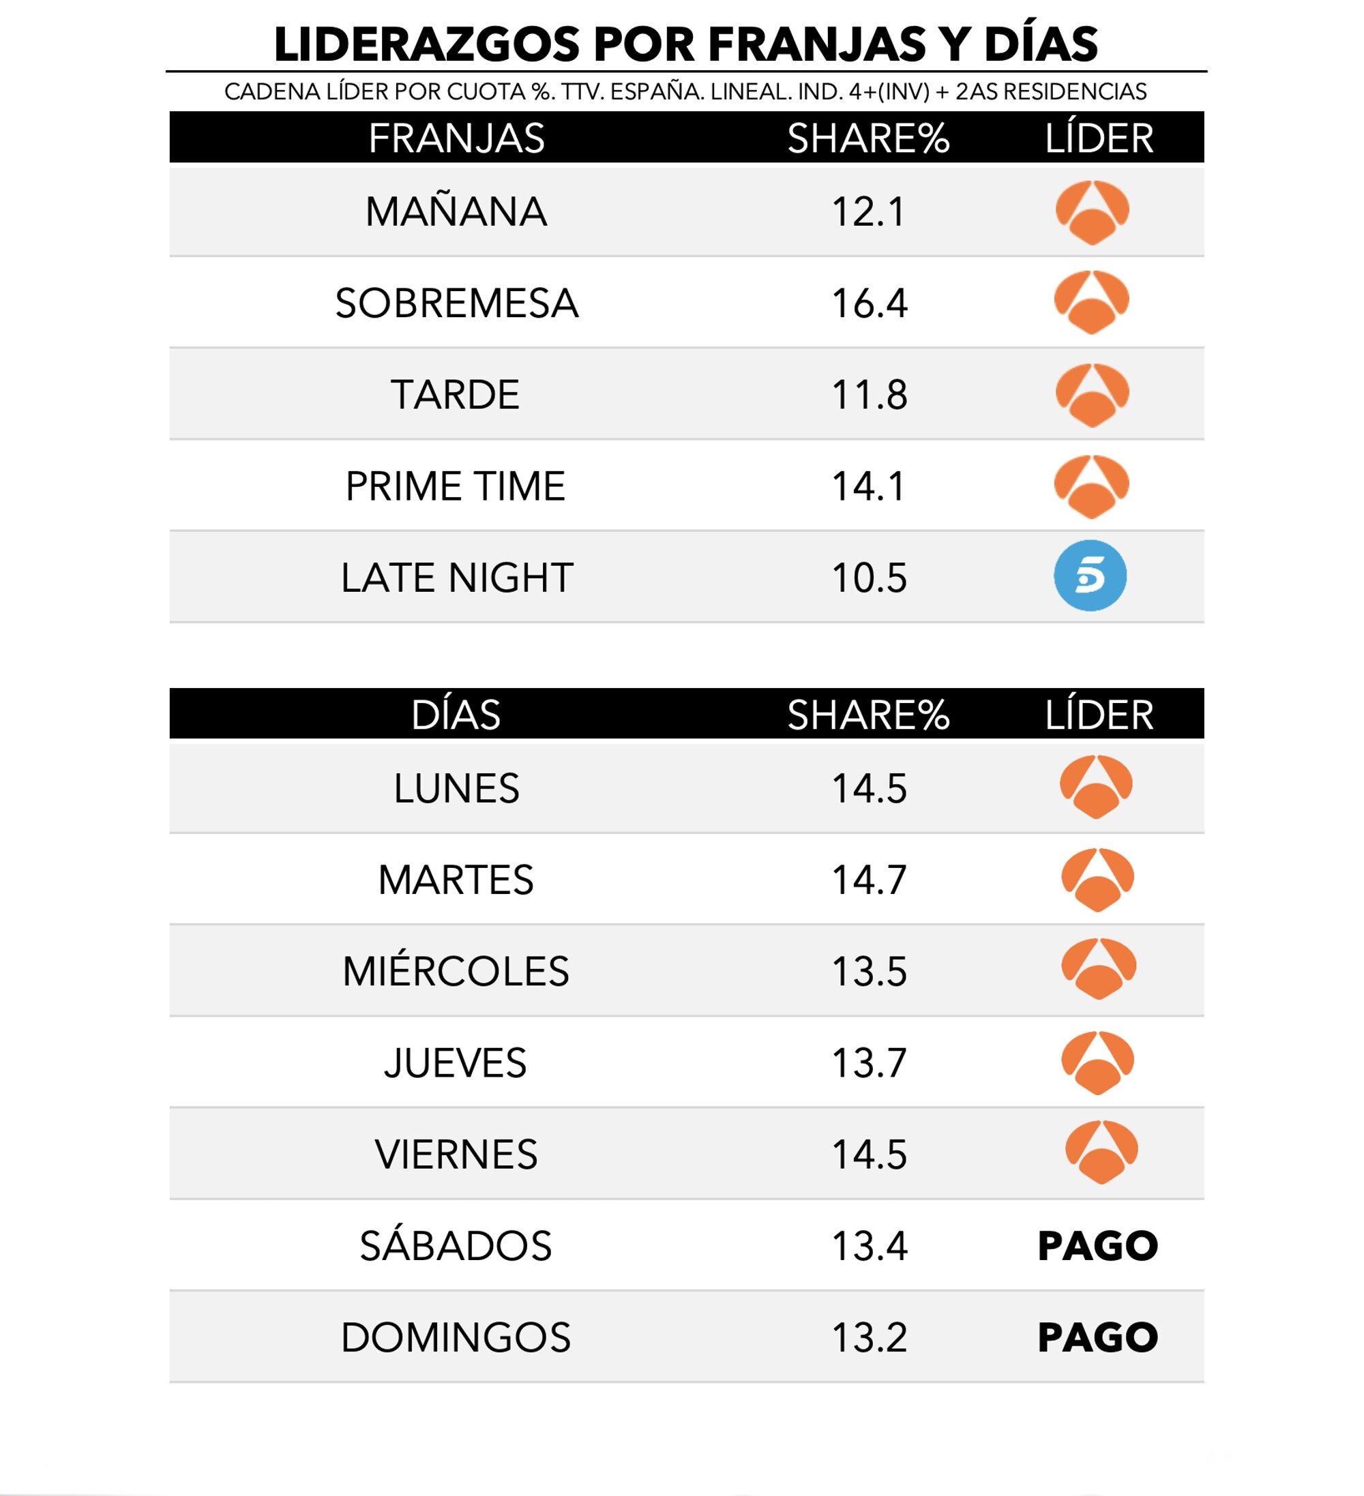Click the Antena 3 logo in the Miércoles row
The width and height of the screenshot is (1364, 1496).
click(1098, 969)
